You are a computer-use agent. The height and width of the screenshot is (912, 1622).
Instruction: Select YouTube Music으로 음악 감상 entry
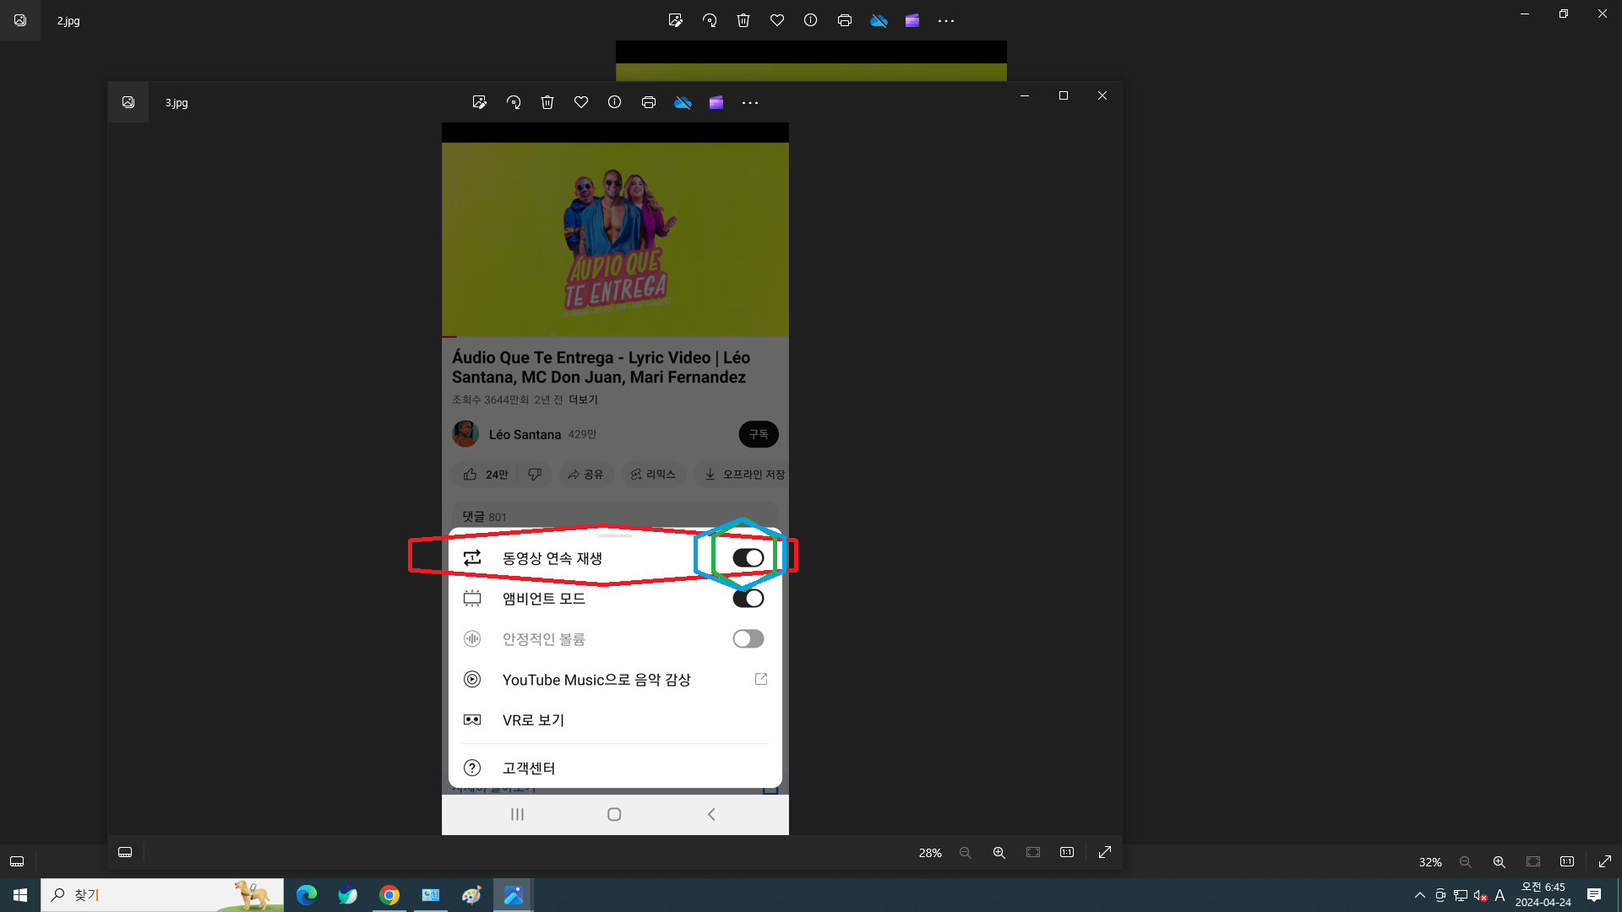(615, 680)
